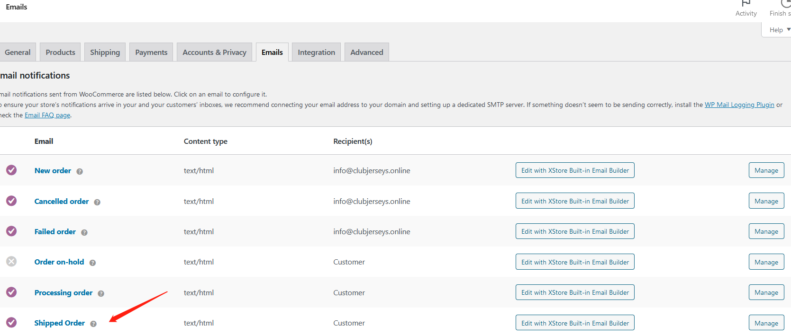
Task: Click the help icon beside Order on-hold
Action: click(92, 263)
